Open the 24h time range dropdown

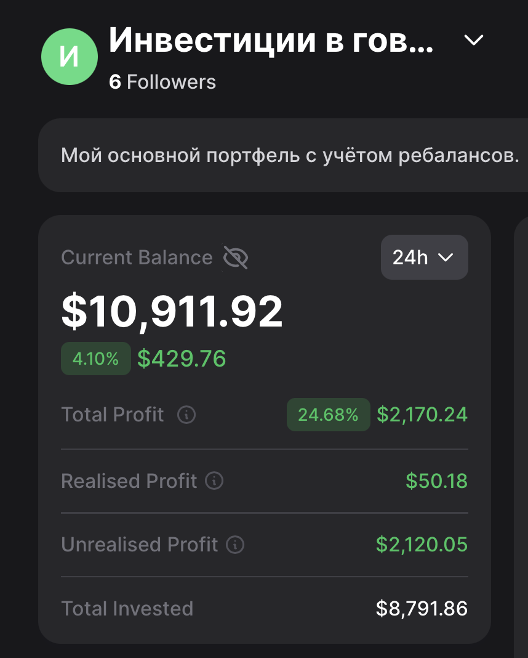pos(424,257)
